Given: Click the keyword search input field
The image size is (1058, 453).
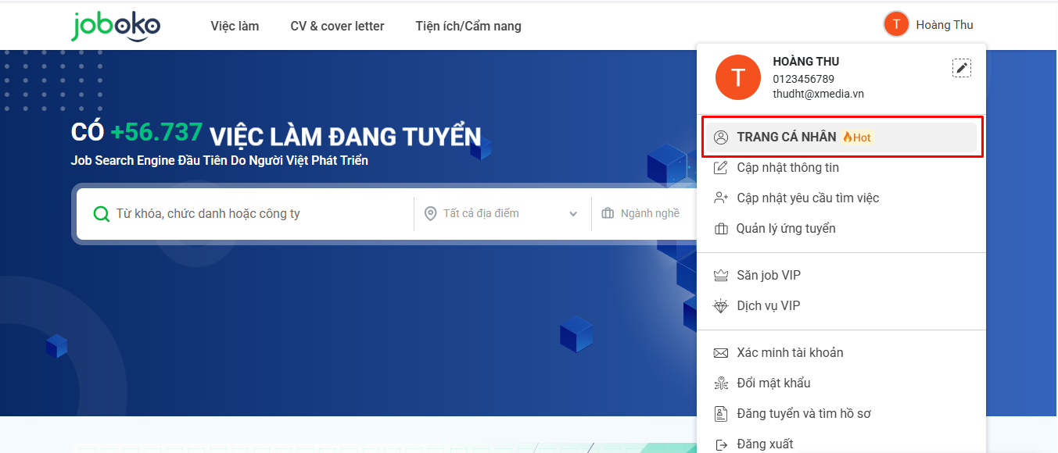Looking at the screenshot, I should pyautogui.click(x=258, y=214).
